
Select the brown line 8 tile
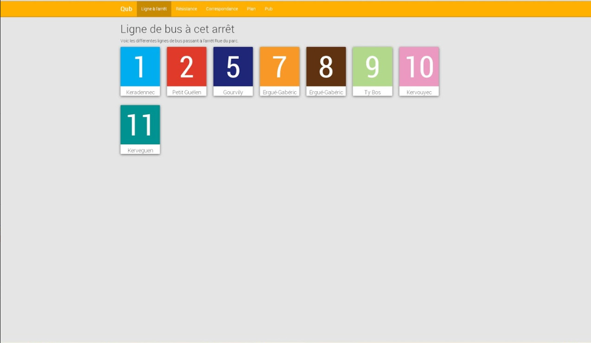[x=326, y=67]
